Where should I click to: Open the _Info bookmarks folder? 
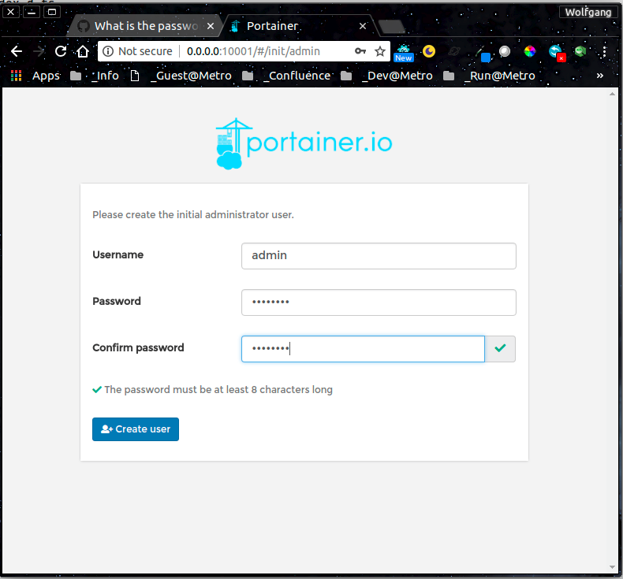point(95,76)
